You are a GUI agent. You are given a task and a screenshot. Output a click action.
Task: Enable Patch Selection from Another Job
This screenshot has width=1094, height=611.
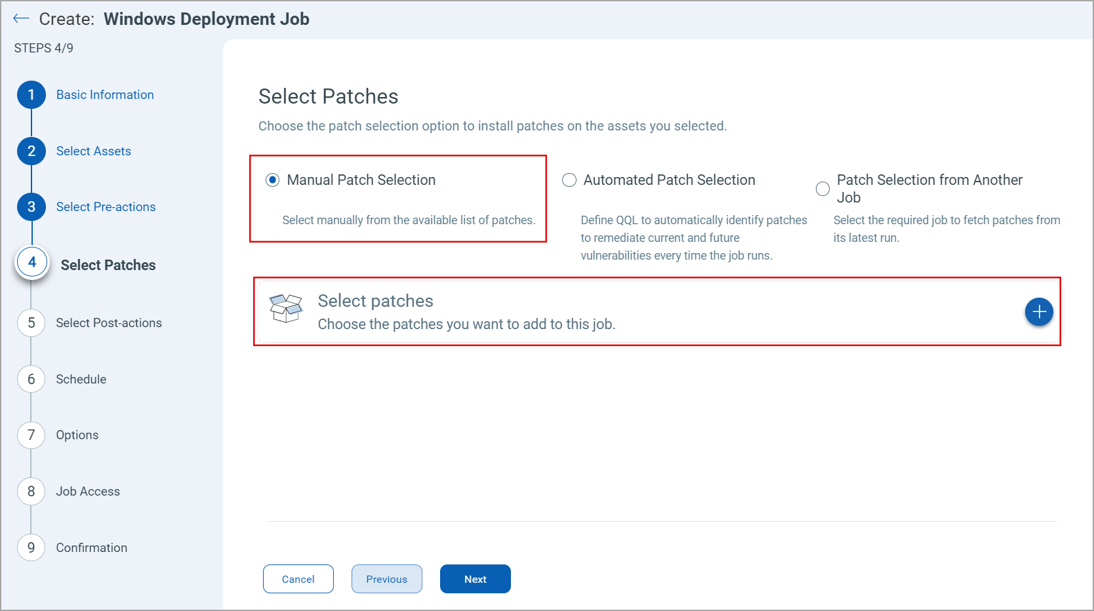pyautogui.click(x=822, y=189)
